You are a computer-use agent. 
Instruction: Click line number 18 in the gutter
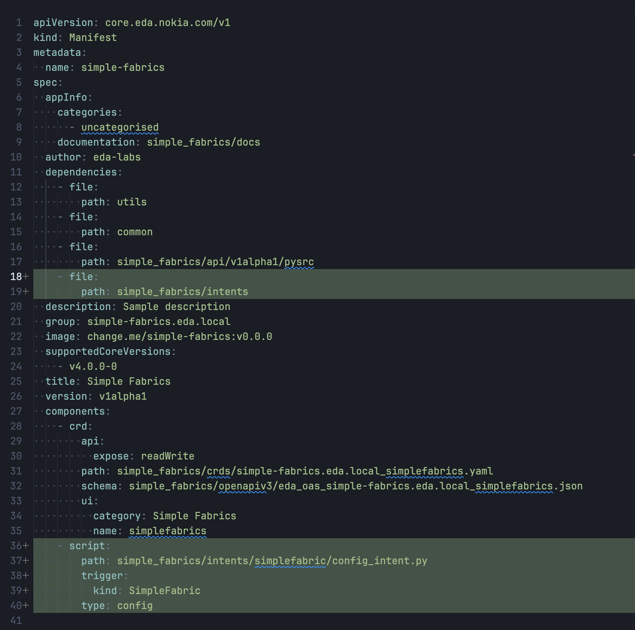[x=16, y=277]
